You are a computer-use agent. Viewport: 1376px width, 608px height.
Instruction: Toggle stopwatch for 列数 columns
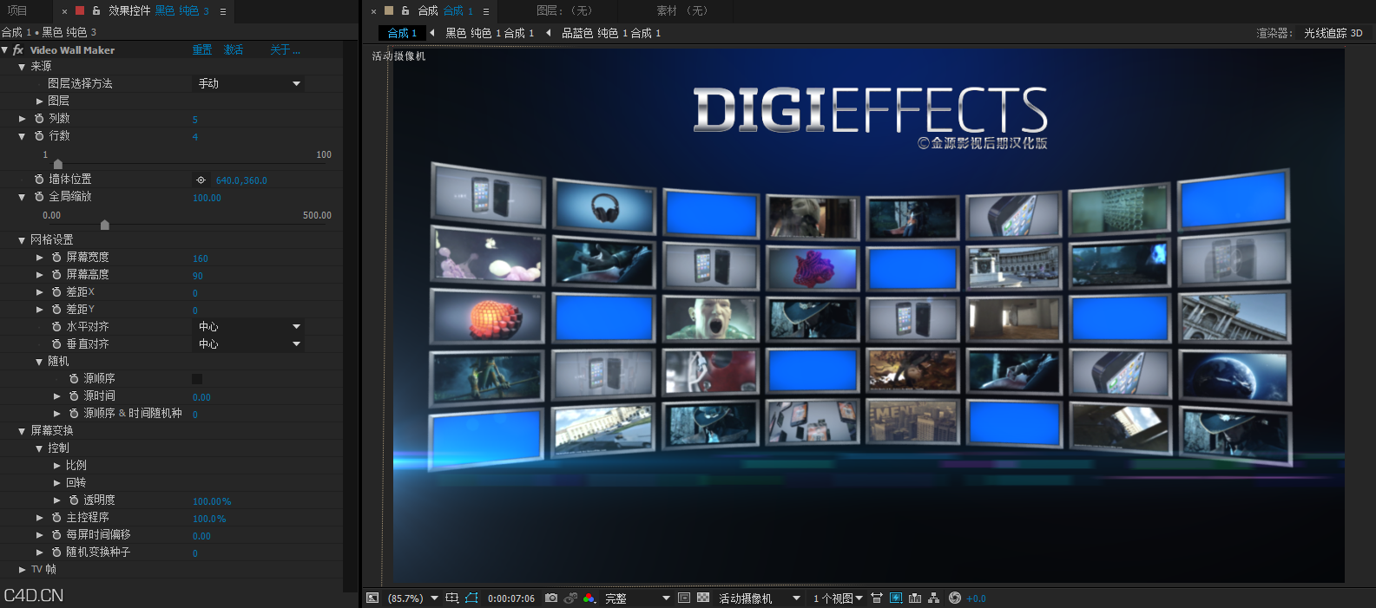coord(39,119)
